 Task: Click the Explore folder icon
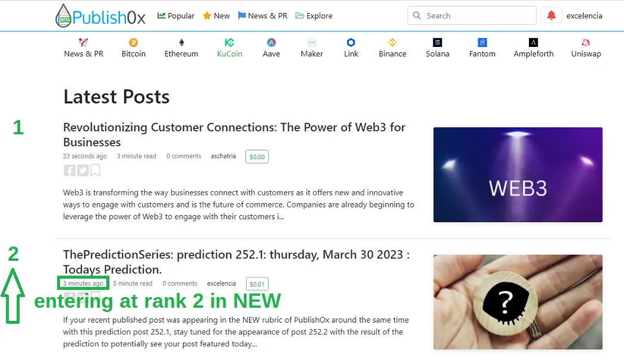click(300, 15)
